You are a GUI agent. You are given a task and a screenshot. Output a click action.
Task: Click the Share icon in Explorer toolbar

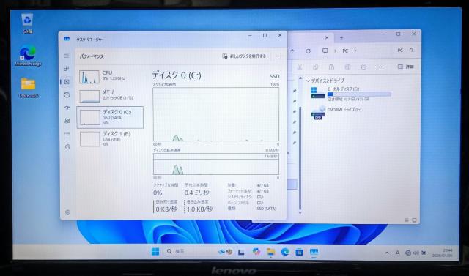point(363,67)
